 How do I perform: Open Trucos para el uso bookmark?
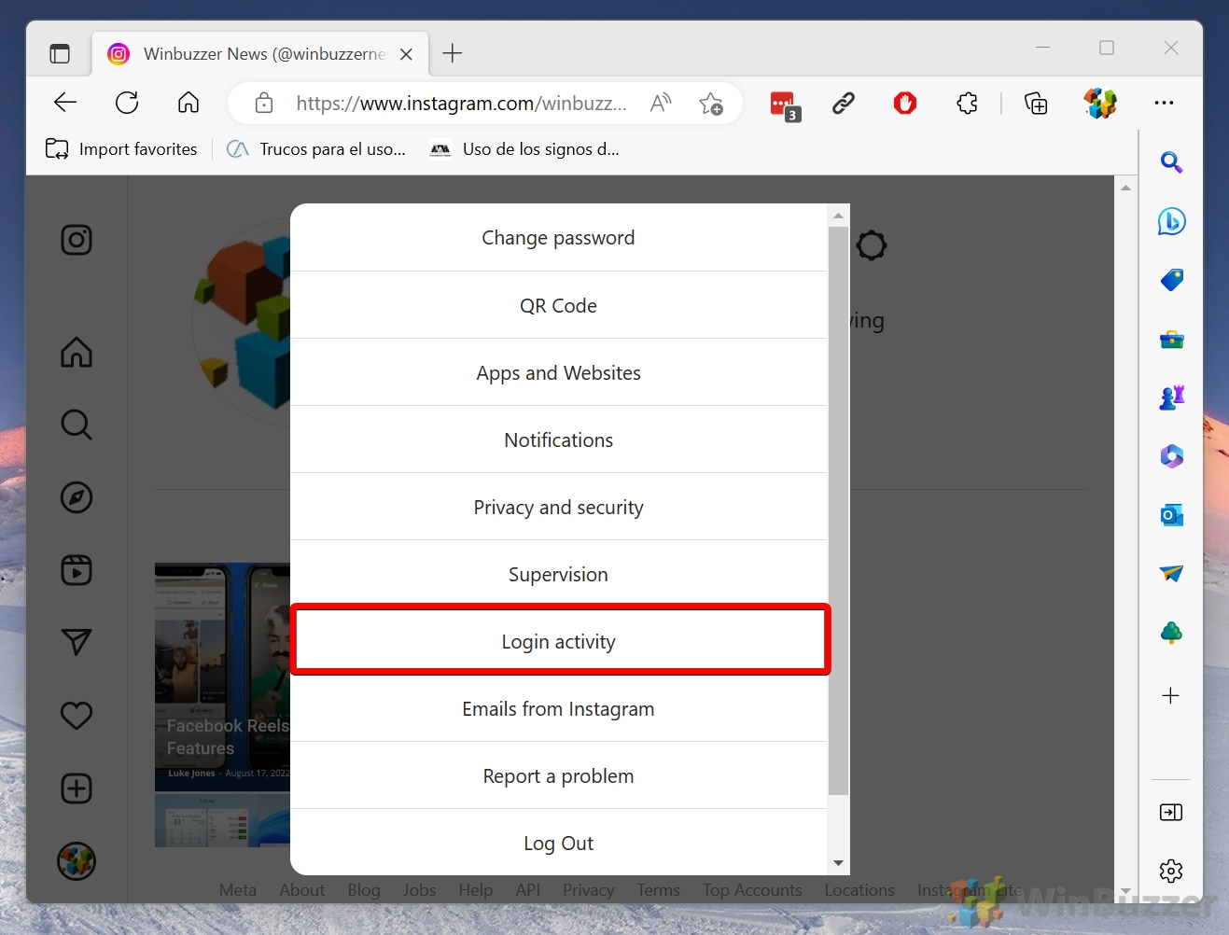pos(317,149)
